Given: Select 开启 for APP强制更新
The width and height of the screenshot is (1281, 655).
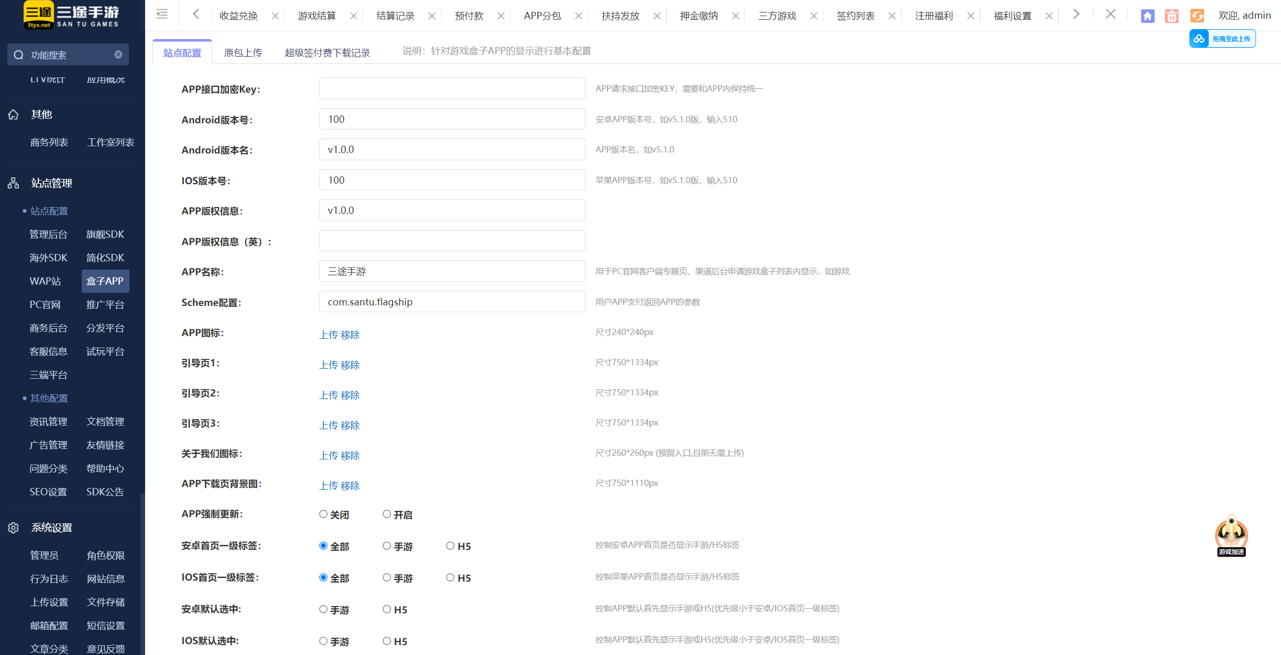Looking at the screenshot, I should click(x=387, y=514).
